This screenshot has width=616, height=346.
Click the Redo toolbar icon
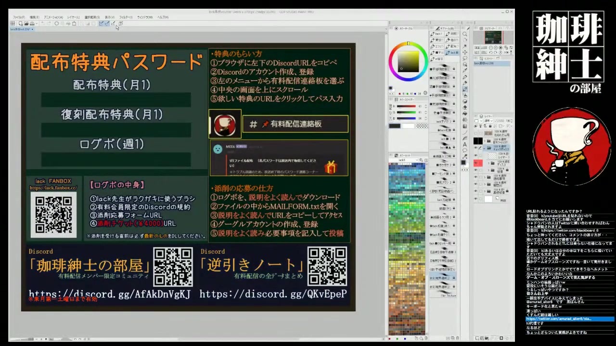pos(49,24)
